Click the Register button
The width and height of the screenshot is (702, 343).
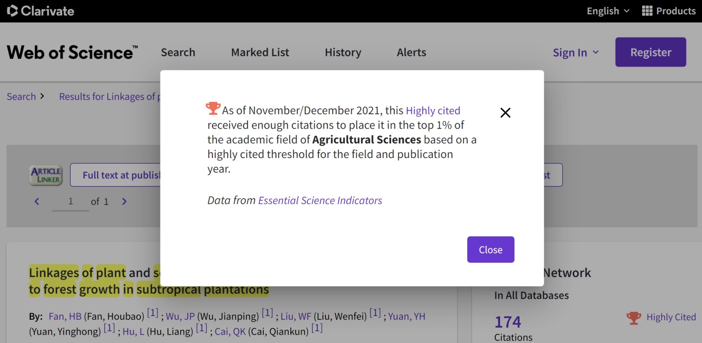(650, 52)
